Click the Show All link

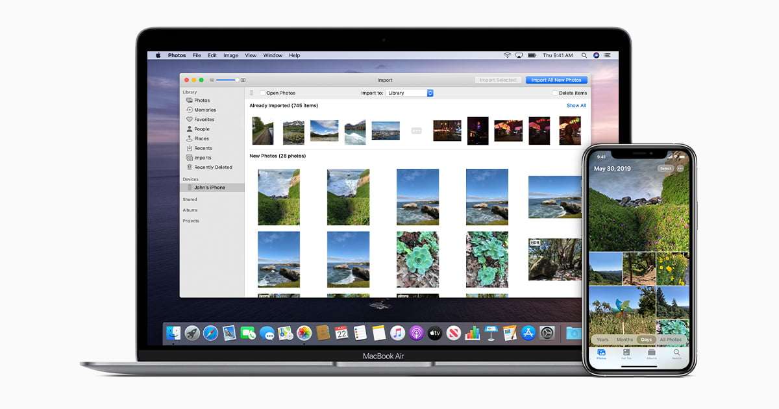click(576, 105)
